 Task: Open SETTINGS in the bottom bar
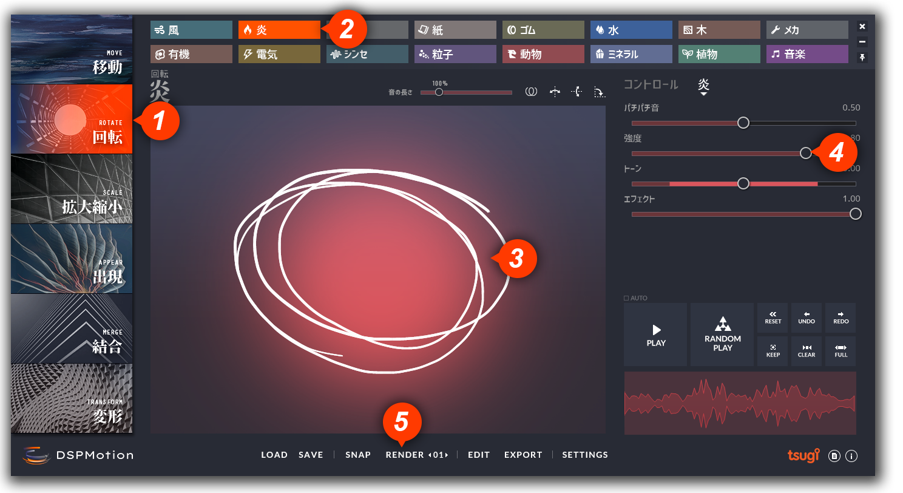coord(585,455)
